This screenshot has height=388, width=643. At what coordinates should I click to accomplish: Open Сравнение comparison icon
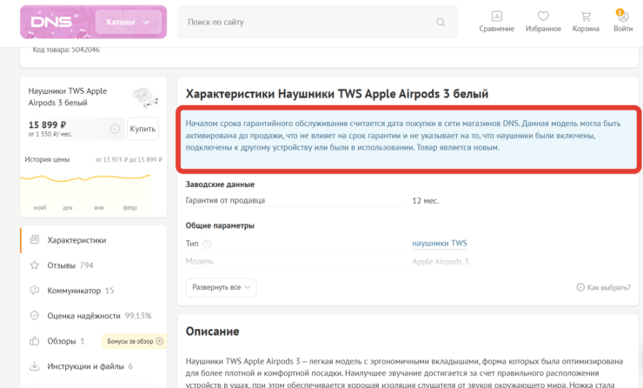pyautogui.click(x=497, y=22)
